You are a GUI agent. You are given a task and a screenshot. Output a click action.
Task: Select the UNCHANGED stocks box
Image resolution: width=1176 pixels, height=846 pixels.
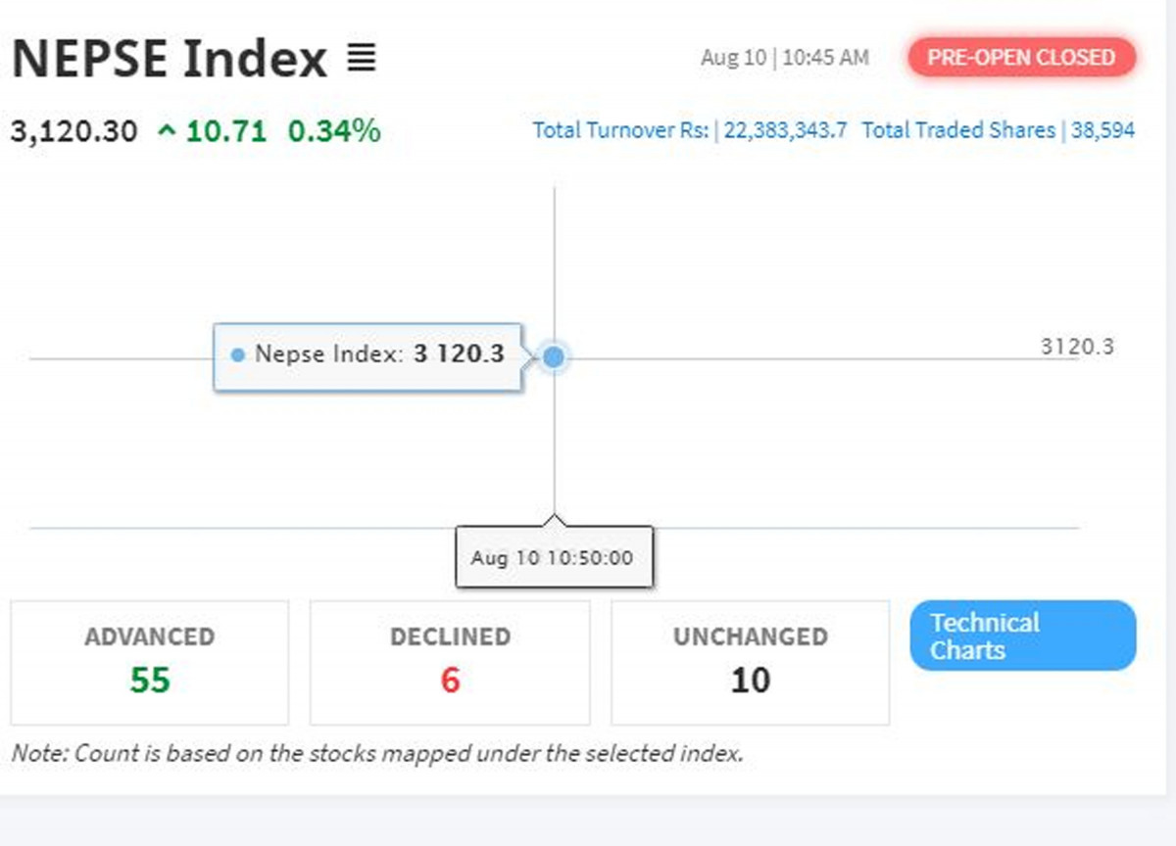[750, 662]
